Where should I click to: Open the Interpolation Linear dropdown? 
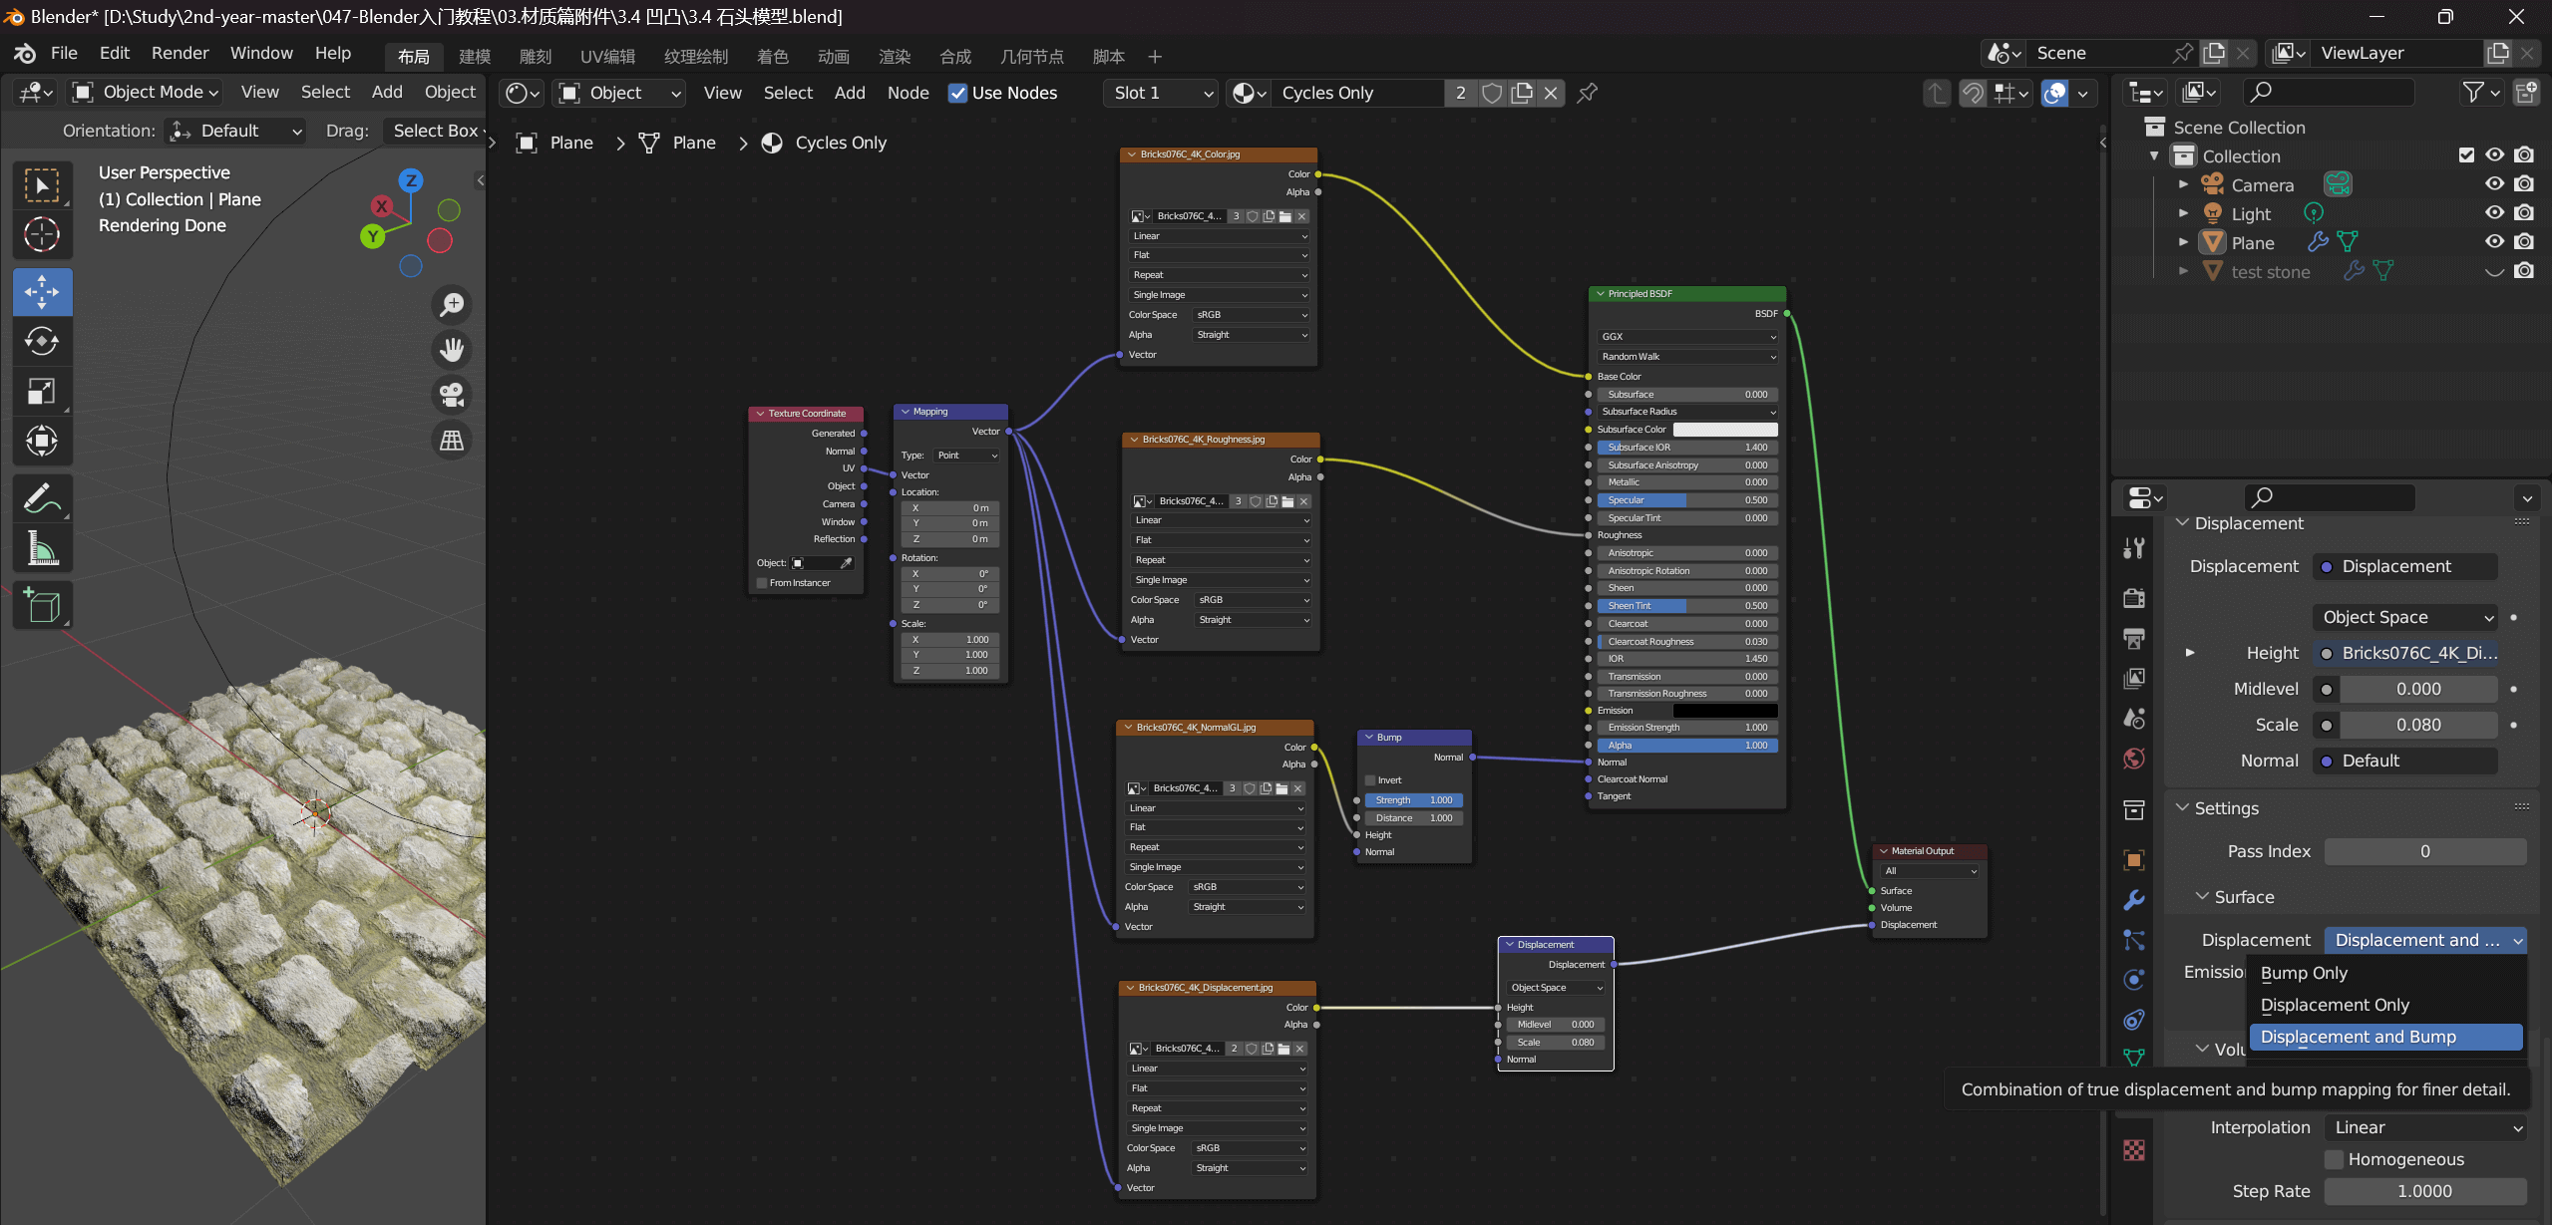point(2425,1127)
